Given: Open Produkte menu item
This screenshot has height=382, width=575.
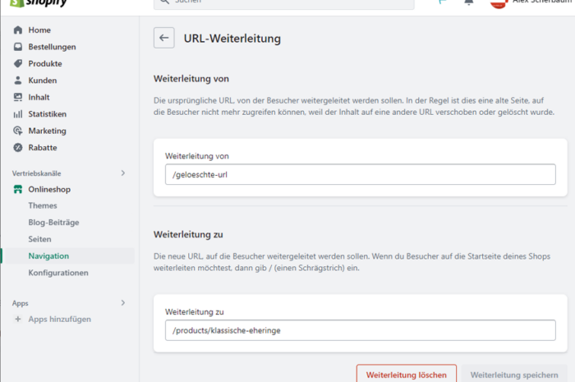Looking at the screenshot, I should pyautogui.click(x=45, y=63).
